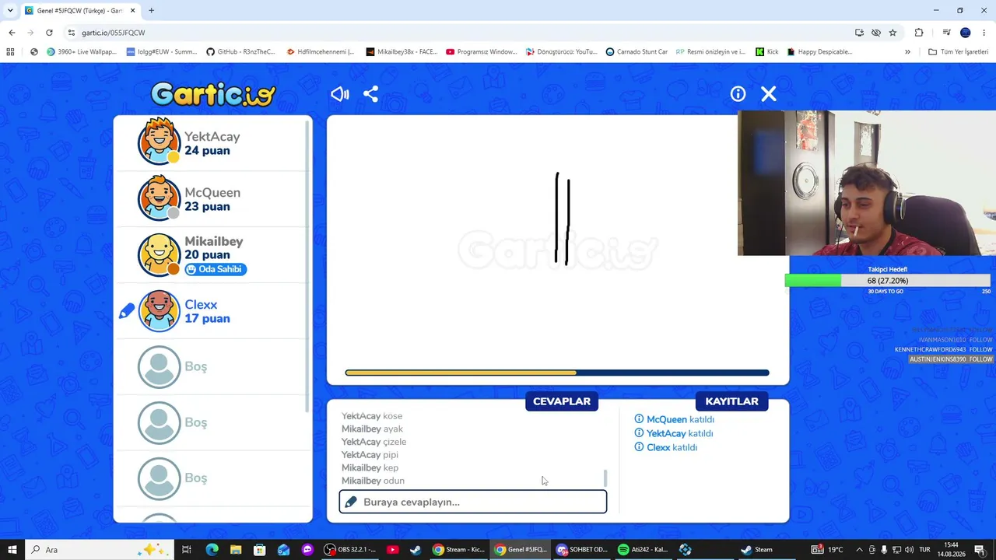Open the Tüm Yer İşaretleri folder
The width and height of the screenshot is (996, 560).
tap(958, 52)
